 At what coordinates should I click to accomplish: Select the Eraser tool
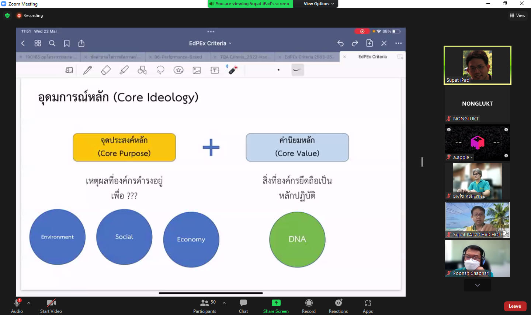[106, 70]
